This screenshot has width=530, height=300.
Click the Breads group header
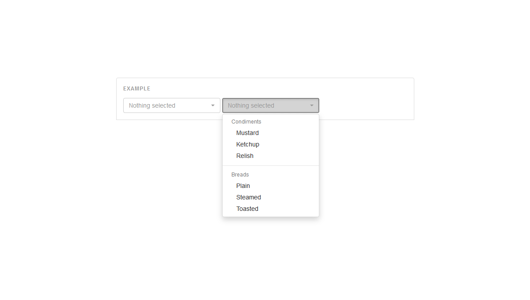tap(240, 175)
